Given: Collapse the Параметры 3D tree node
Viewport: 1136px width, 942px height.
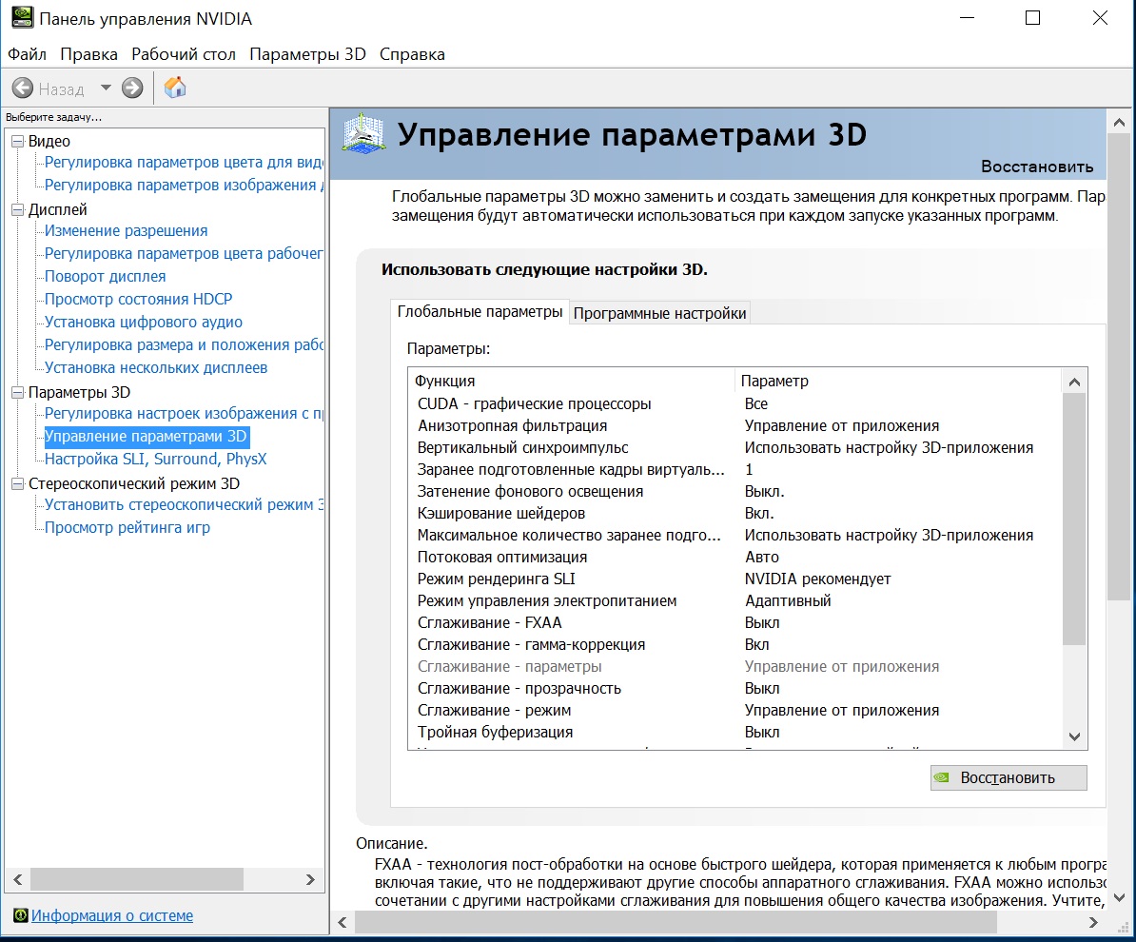Looking at the screenshot, I should (17, 393).
